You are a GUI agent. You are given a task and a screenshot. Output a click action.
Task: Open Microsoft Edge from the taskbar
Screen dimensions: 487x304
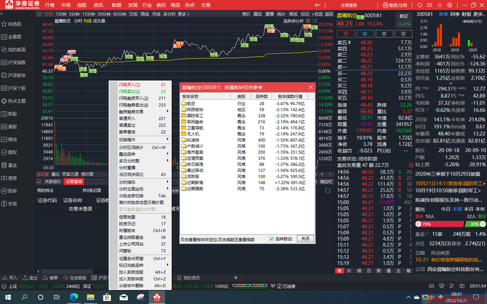[74, 297]
